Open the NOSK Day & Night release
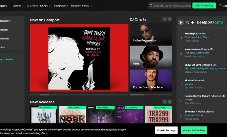The width and height of the screenshot is (227, 137). [73, 115]
